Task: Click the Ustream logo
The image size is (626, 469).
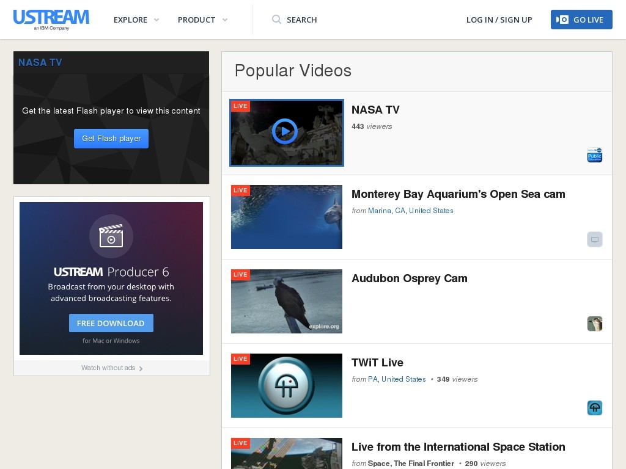Action: pyautogui.click(x=51, y=20)
